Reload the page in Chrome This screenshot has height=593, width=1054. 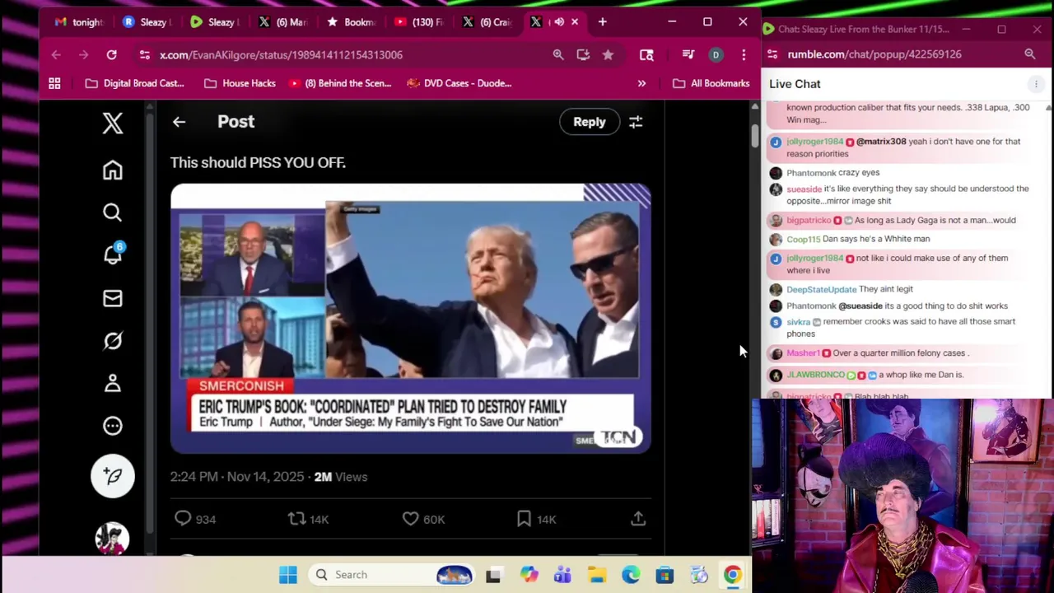111,54
